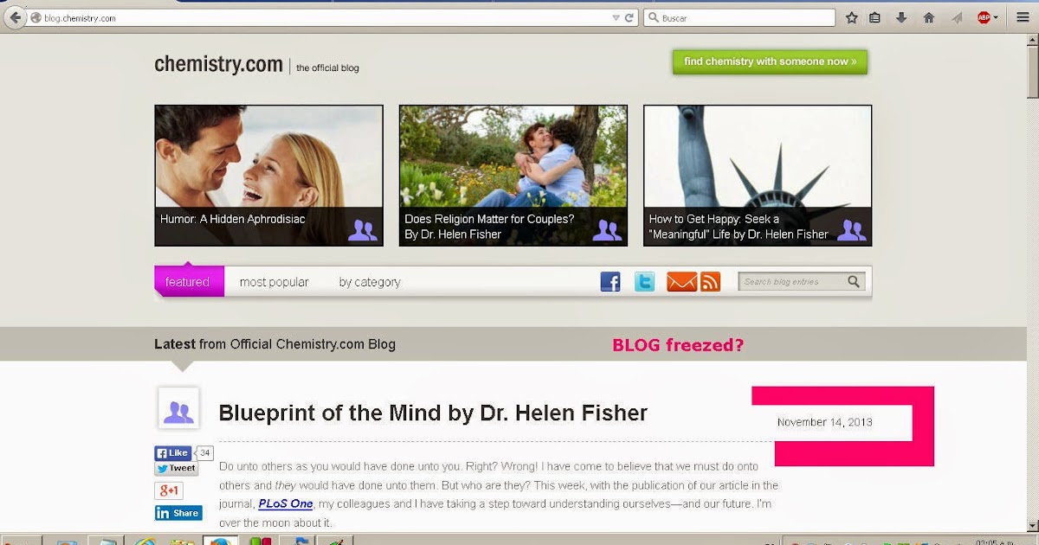Click the orange email envelope icon
Screen dimensions: 1039x545
[681, 282]
